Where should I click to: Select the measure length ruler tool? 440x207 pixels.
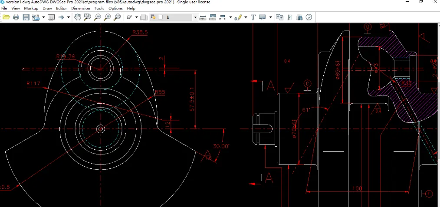click(203, 17)
